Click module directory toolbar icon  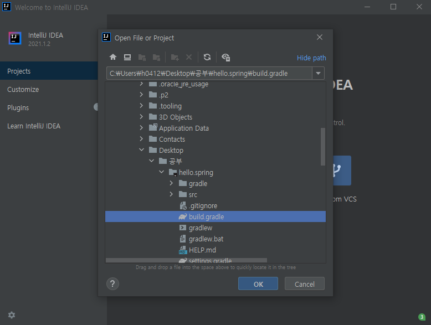(x=156, y=57)
